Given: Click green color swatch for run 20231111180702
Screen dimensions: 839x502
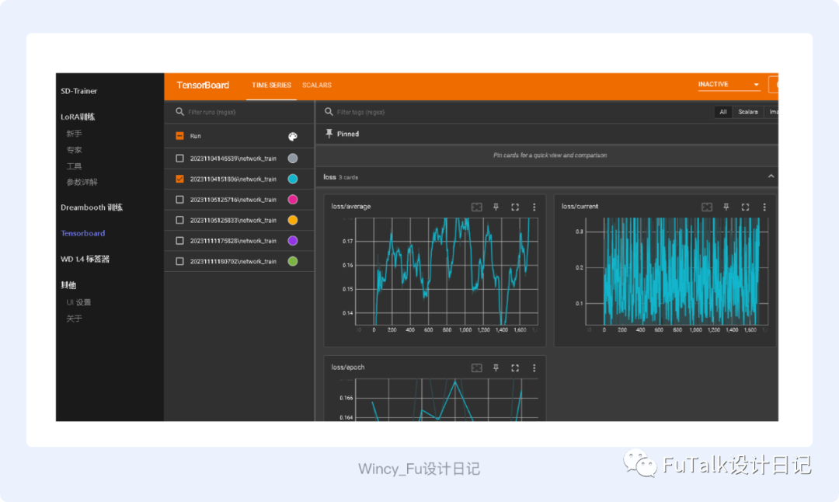Looking at the screenshot, I should pyautogui.click(x=293, y=261).
